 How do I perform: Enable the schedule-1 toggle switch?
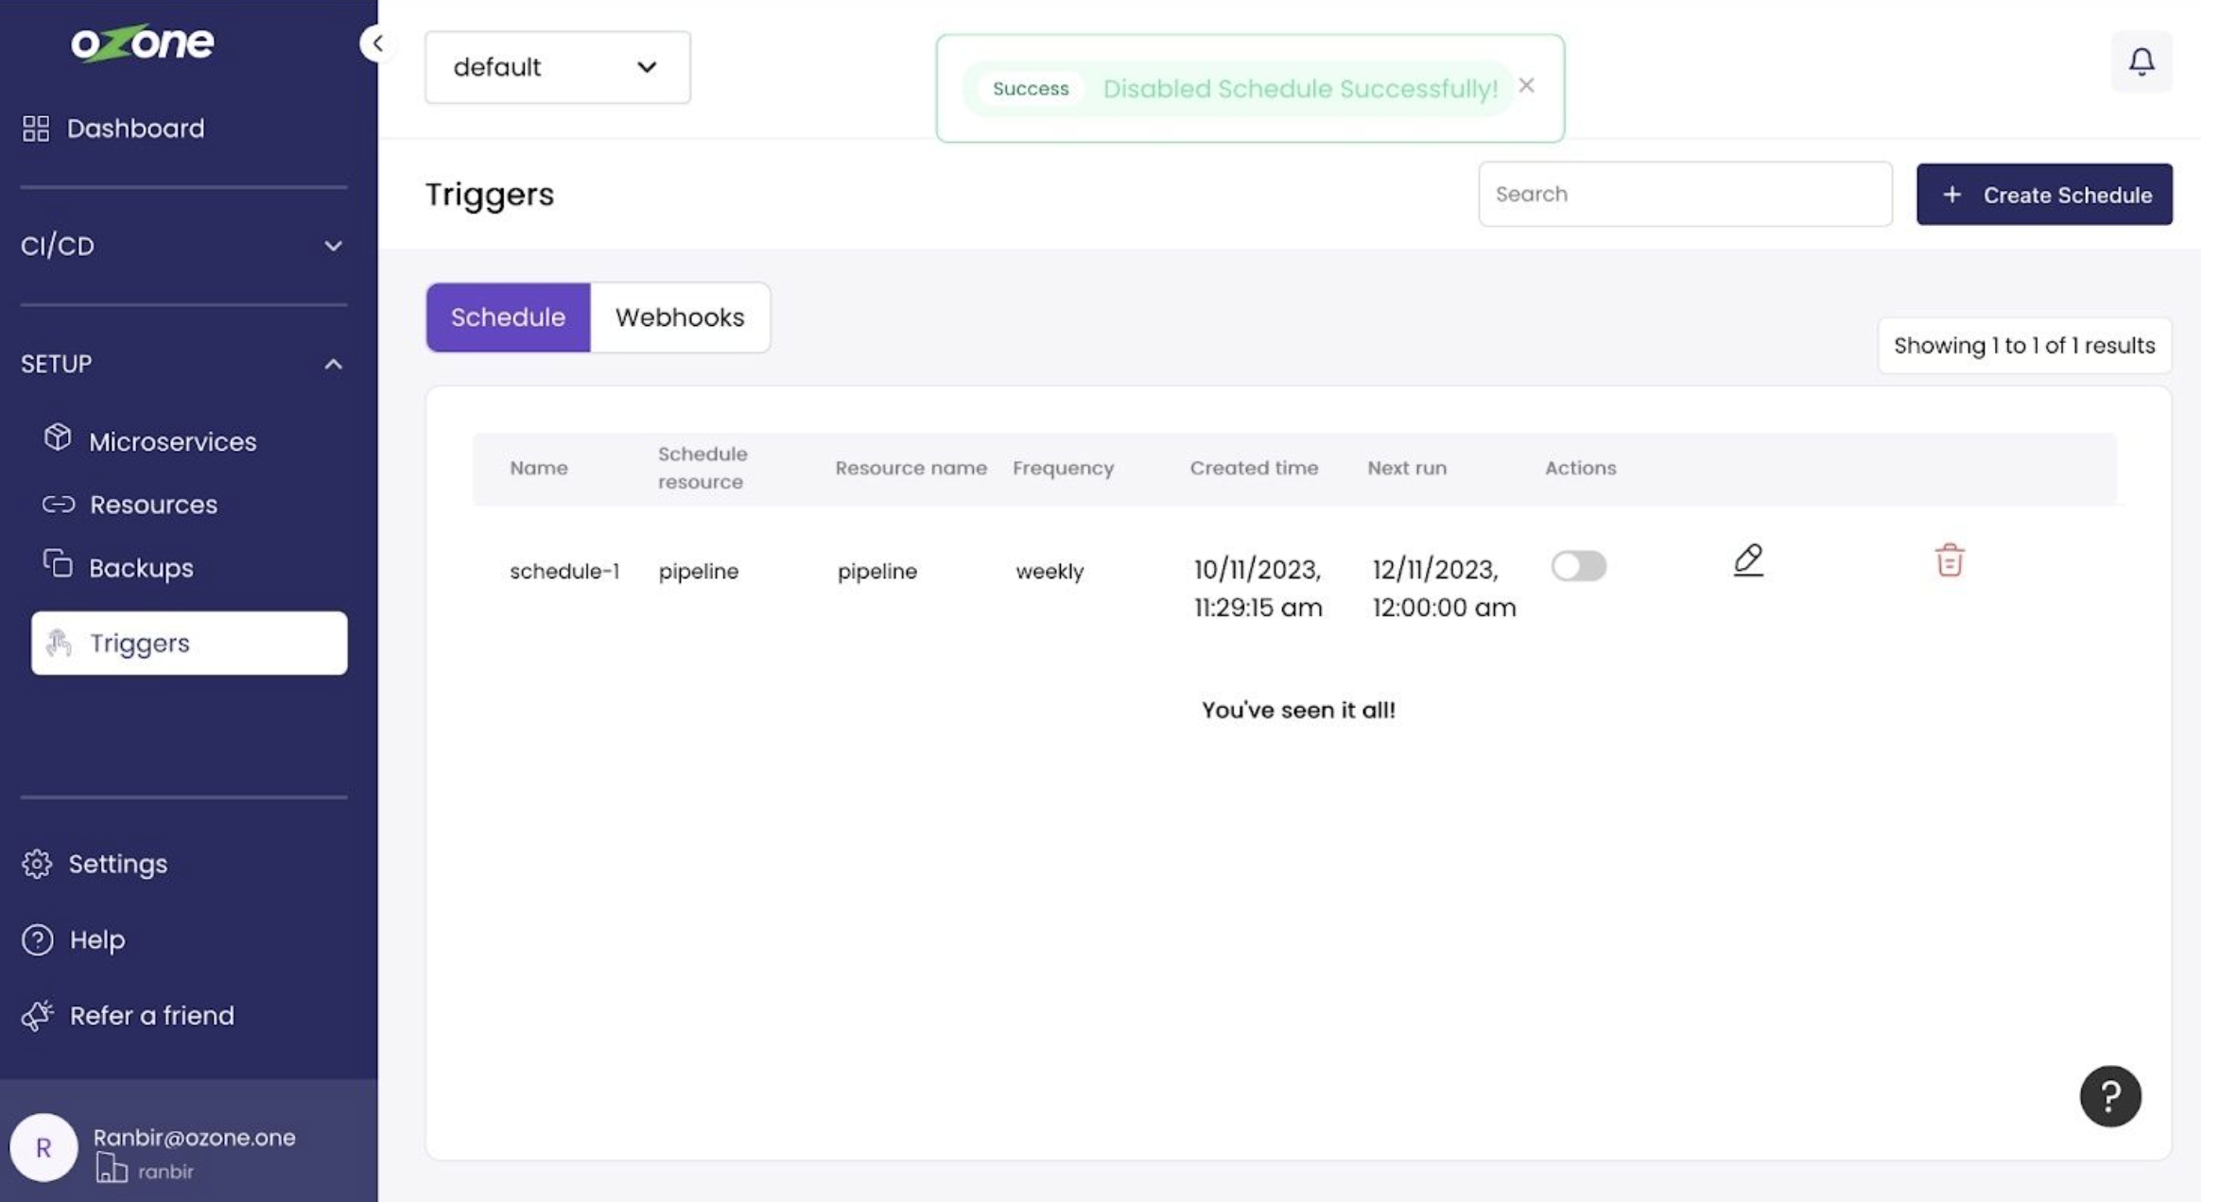pyautogui.click(x=1578, y=566)
